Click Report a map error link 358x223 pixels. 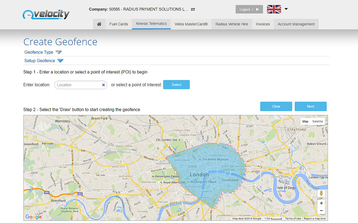(315, 219)
